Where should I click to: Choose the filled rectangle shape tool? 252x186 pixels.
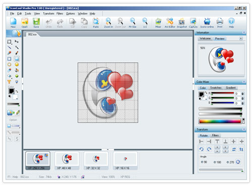pos(17,59)
